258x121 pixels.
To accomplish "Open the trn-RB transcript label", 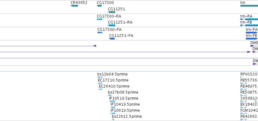I will pyautogui.click(x=246, y=22).
